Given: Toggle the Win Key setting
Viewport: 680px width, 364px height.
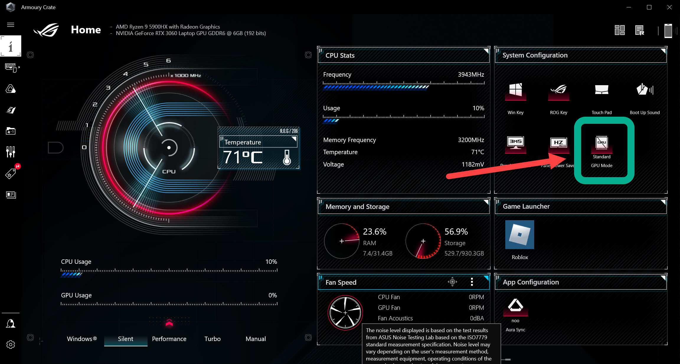Looking at the screenshot, I should tap(515, 91).
